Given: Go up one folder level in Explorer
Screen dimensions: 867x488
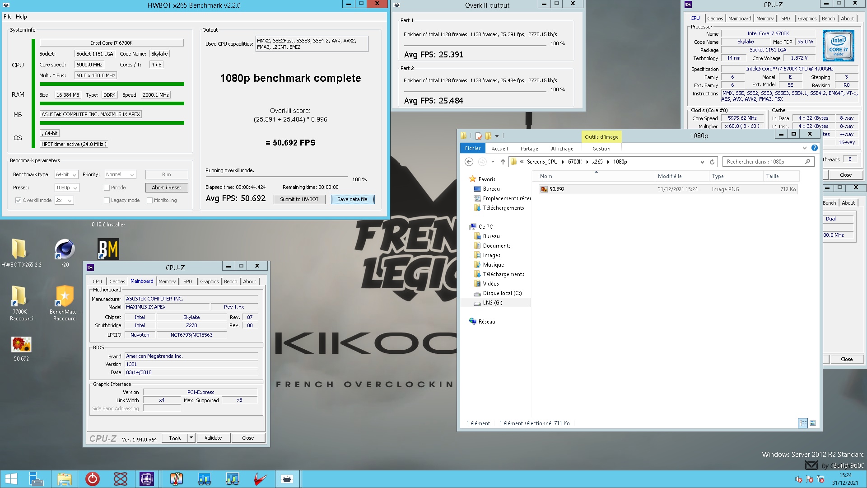Looking at the screenshot, I should [x=503, y=162].
